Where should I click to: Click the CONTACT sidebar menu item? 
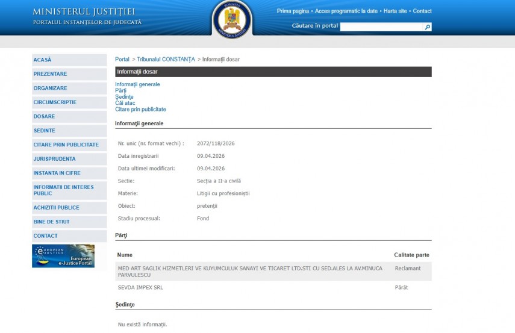46,236
